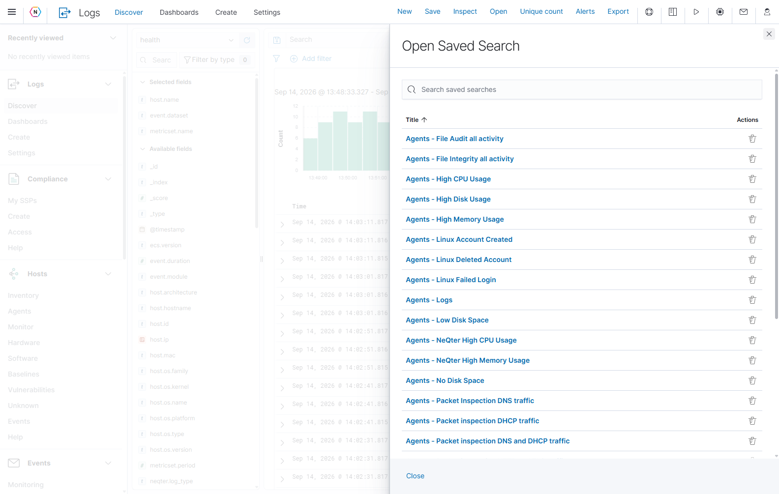Collapse the Logs sidebar section

(x=108, y=84)
